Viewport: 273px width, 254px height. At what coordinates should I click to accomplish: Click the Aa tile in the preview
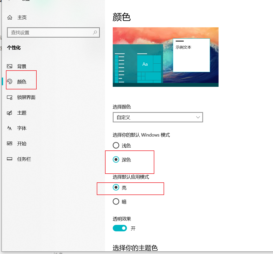point(145,63)
